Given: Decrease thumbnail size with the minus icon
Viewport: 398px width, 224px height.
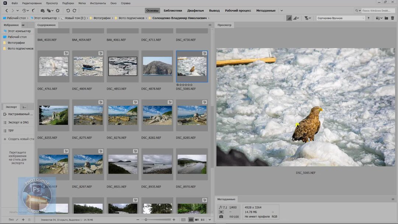Looking at the screenshot, I should coord(137,220).
